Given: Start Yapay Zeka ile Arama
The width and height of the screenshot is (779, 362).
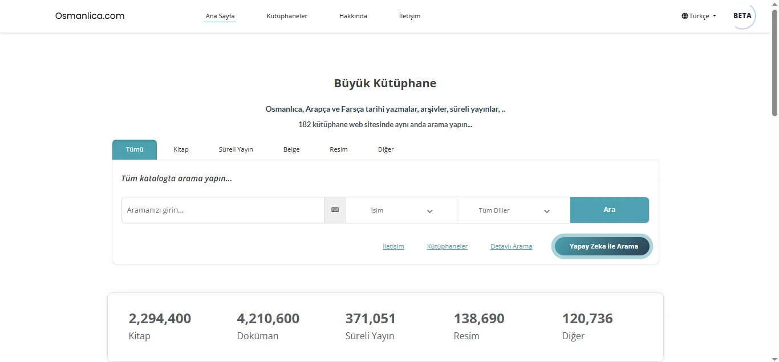Looking at the screenshot, I should (603, 246).
